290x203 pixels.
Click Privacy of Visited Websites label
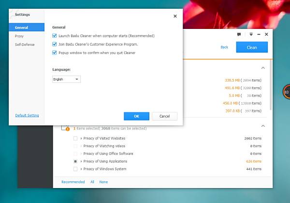pos(104,138)
